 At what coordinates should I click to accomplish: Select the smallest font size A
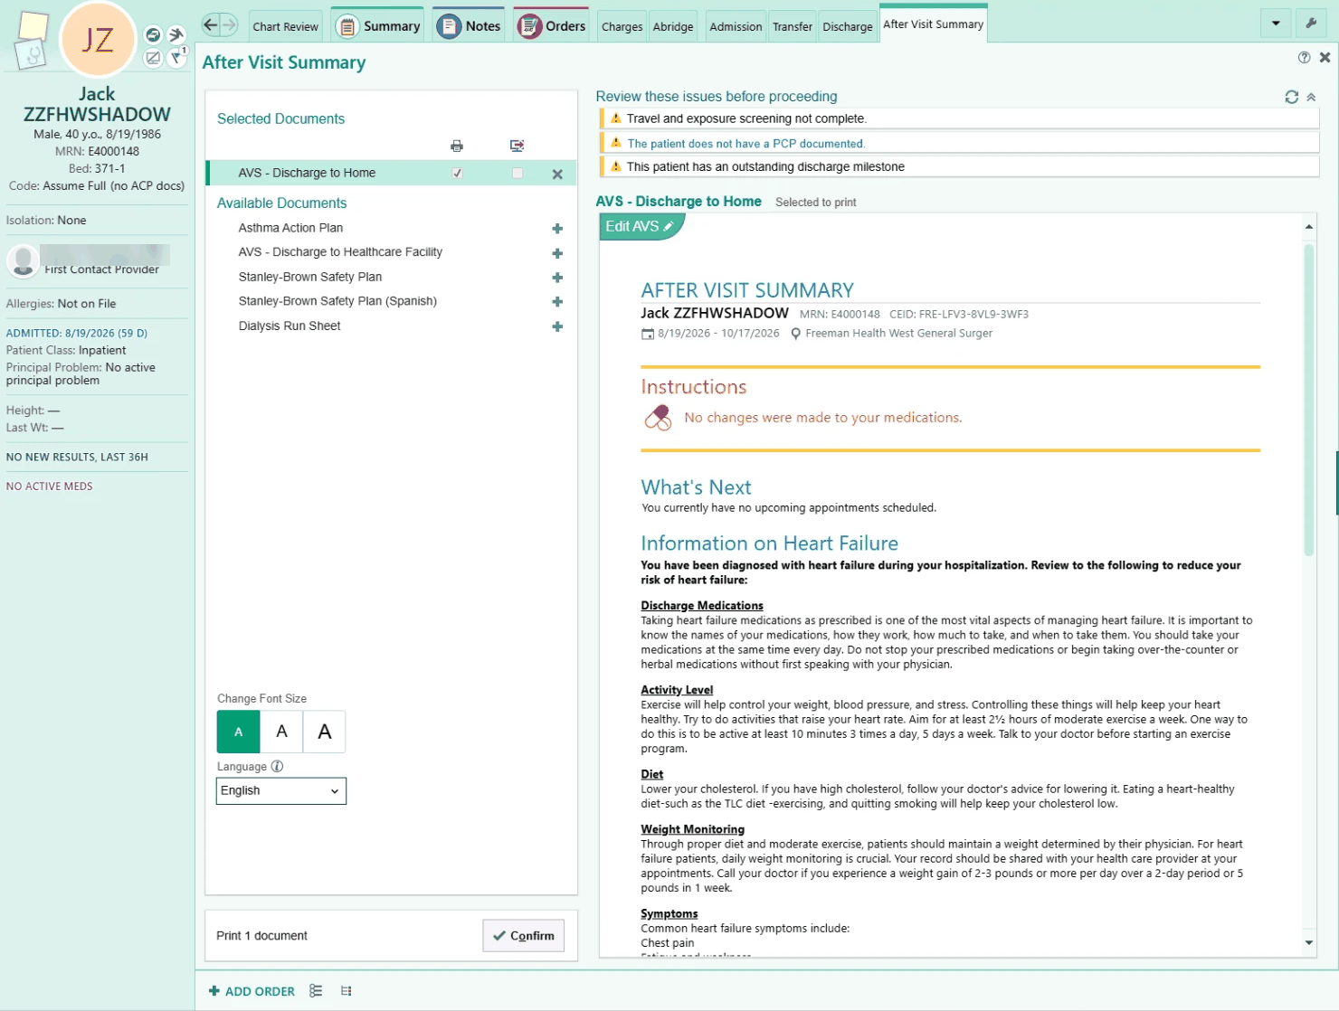click(239, 732)
